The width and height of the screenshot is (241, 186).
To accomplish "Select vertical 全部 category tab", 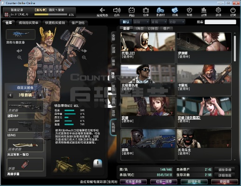I will pos(114,37).
